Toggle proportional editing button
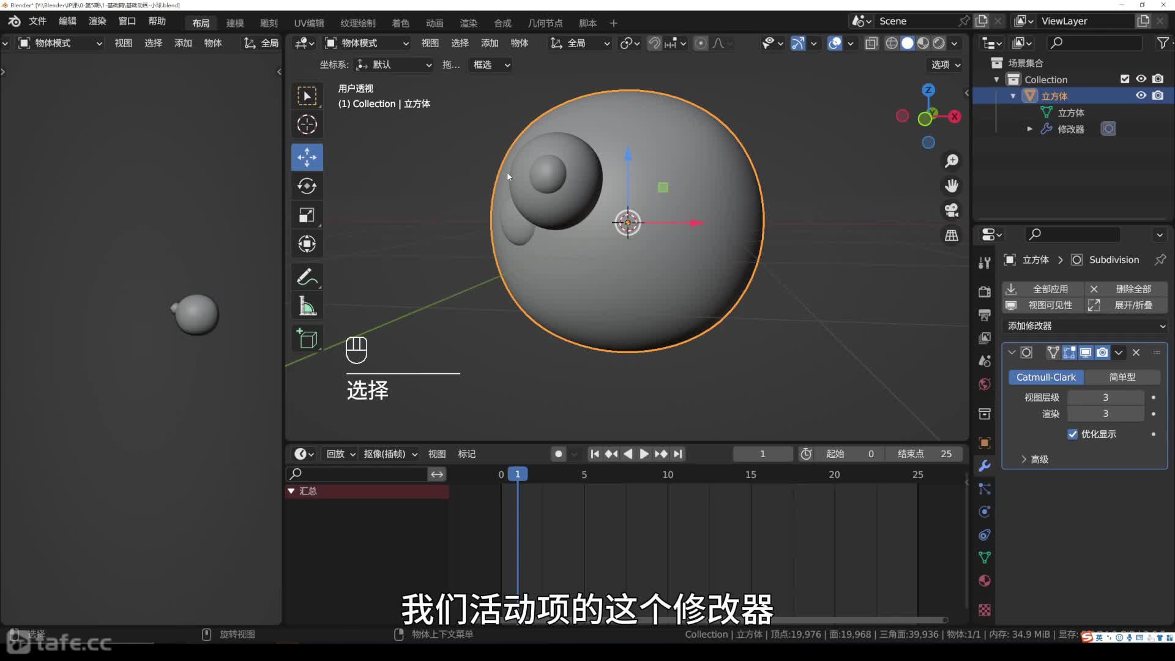Screen dimensions: 1175x661 (x=701, y=43)
